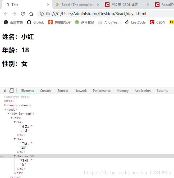
Task: Close the 写文章-CSDN博客 tab
Action: [x=148, y=4]
